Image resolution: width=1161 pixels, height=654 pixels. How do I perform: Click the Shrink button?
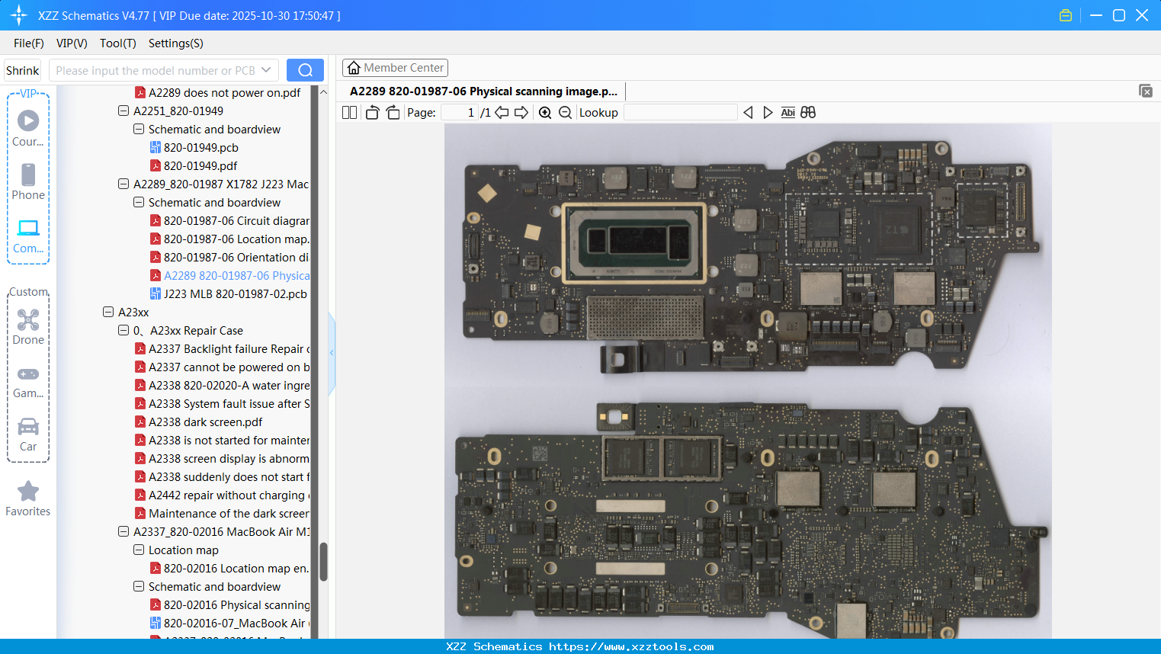click(x=22, y=70)
